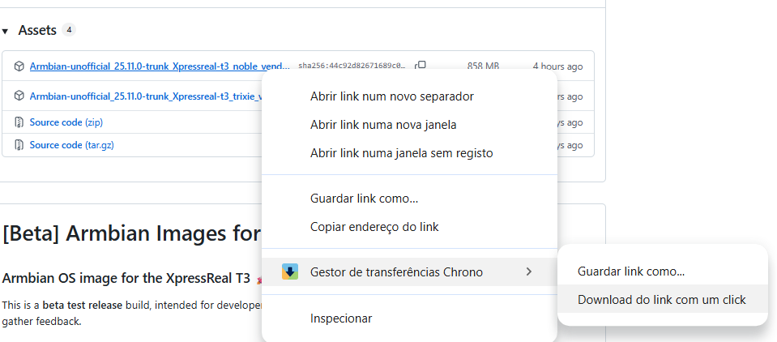Image resolution: width=777 pixels, height=342 pixels.
Task: Click the sha256:44c92d82671689c0 hash text
Action: click(352, 66)
